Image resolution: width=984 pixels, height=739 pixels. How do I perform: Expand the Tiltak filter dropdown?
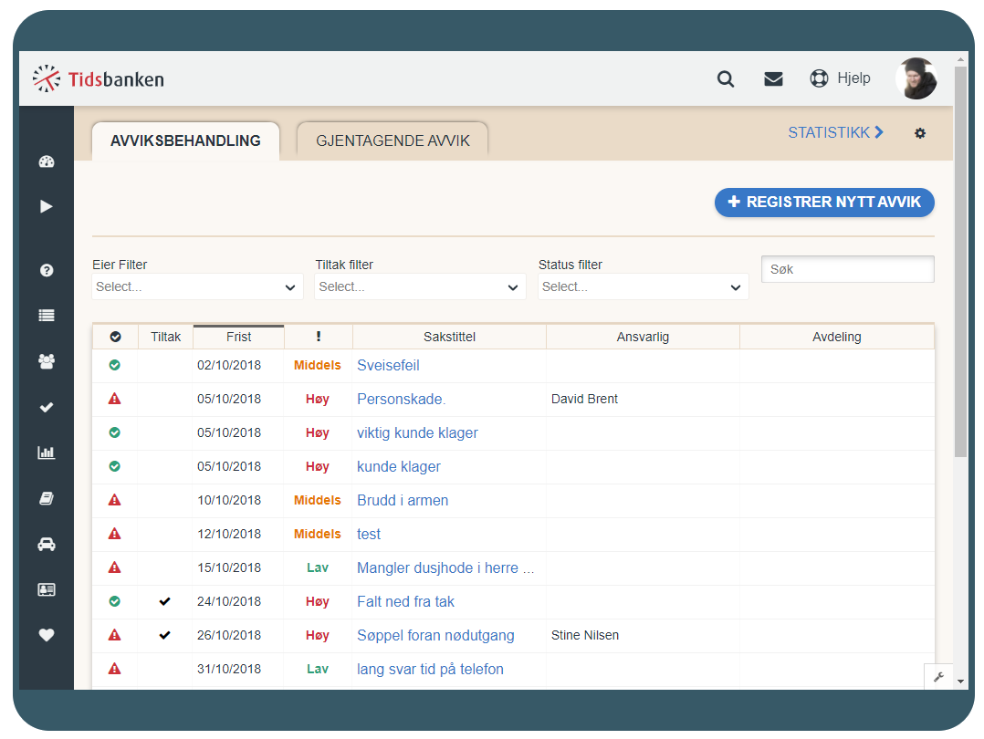[421, 286]
